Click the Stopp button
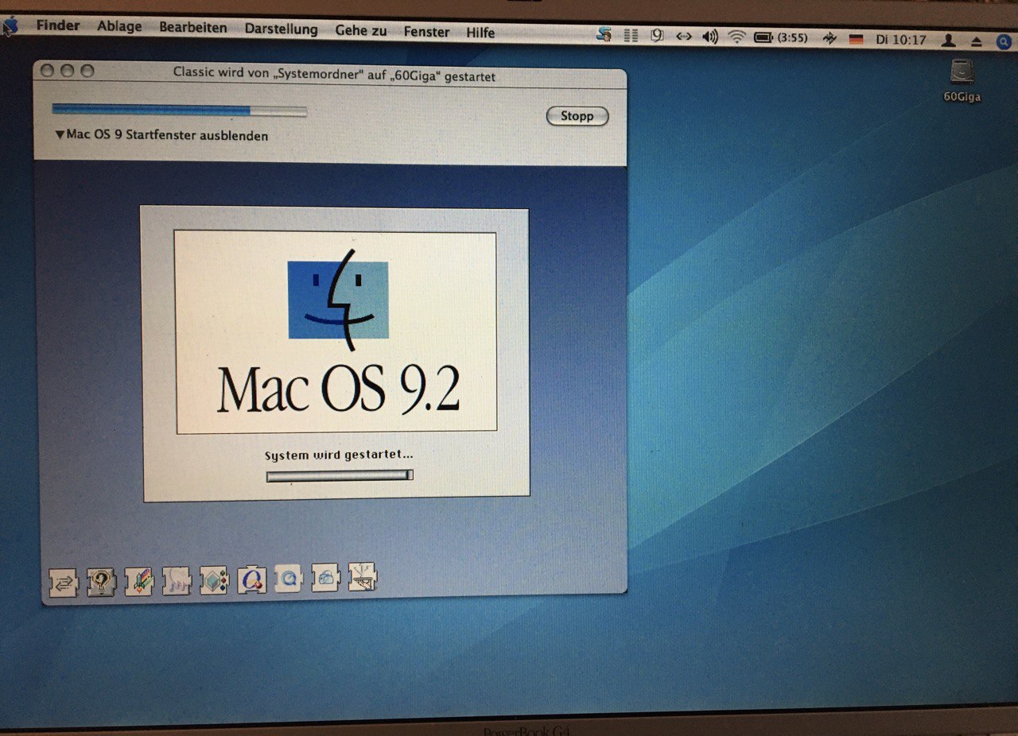Image resolution: width=1018 pixels, height=736 pixels. (577, 116)
